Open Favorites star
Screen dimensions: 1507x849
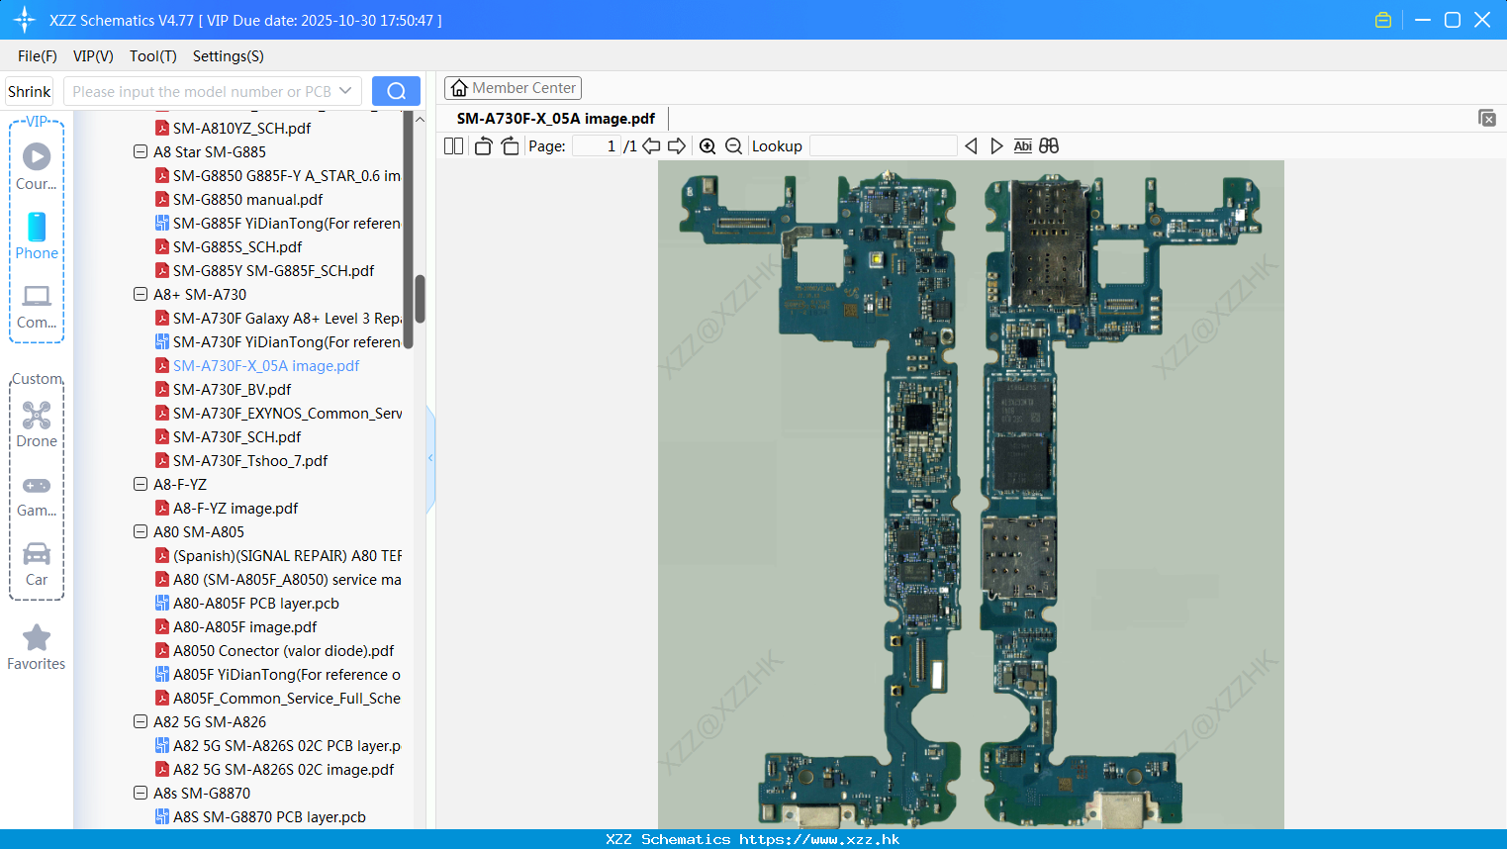[37, 648]
